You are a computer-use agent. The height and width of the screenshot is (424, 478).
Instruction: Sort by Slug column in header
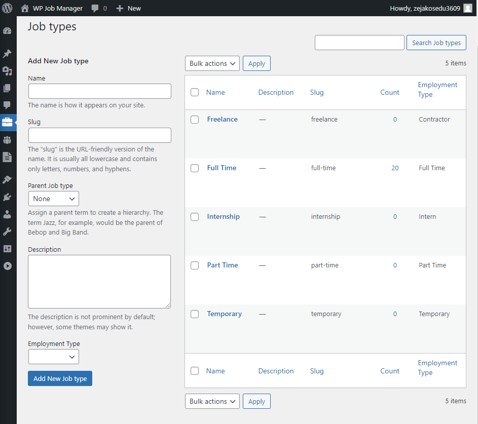[317, 92]
